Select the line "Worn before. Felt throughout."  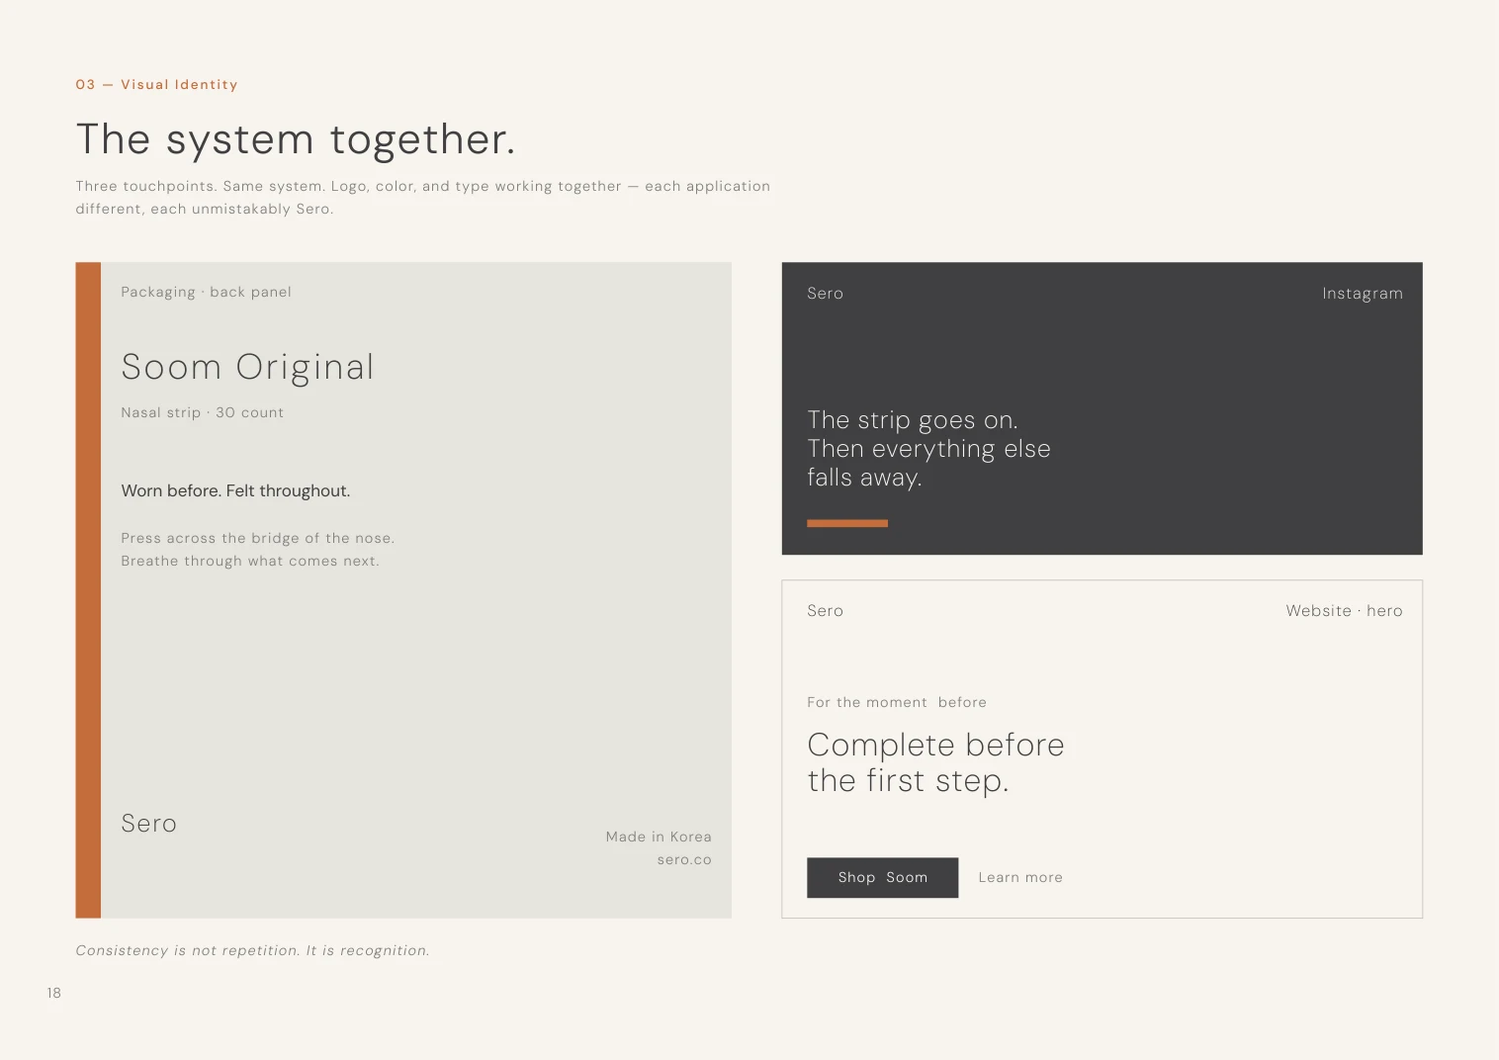click(235, 490)
